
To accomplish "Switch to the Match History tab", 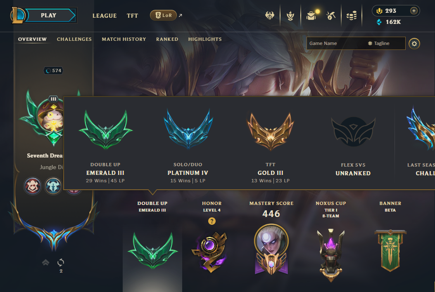I will pyautogui.click(x=124, y=39).
